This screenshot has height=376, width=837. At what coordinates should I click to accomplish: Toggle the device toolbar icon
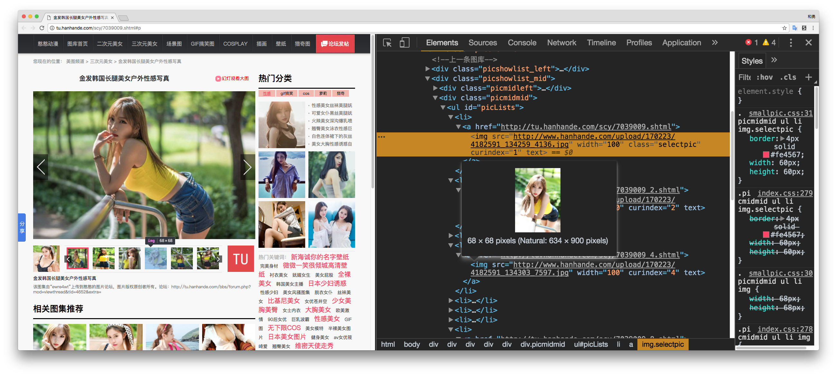[x=404, y=43]
